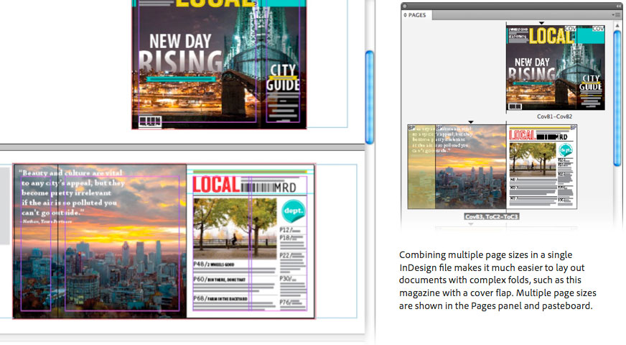The height and width of the screenshot is (345, 626).
Task: Click the section marker above cover thumbnail
Action: 541,23
